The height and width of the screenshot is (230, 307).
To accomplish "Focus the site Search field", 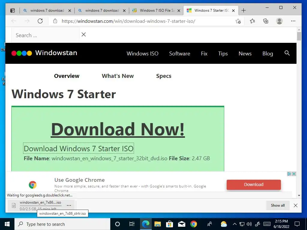I will [x=46, y=35].
